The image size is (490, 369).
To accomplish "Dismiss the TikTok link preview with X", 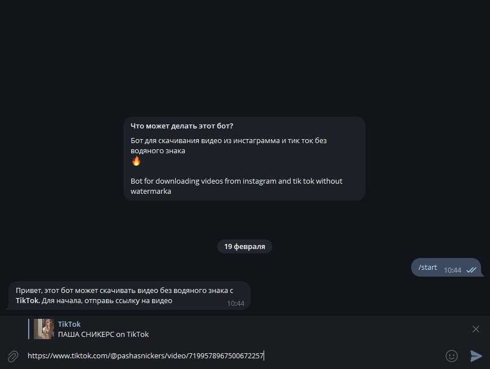I will 476,329.
